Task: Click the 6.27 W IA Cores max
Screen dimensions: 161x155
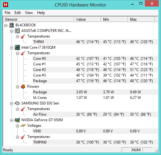Action: pos(135,98)
